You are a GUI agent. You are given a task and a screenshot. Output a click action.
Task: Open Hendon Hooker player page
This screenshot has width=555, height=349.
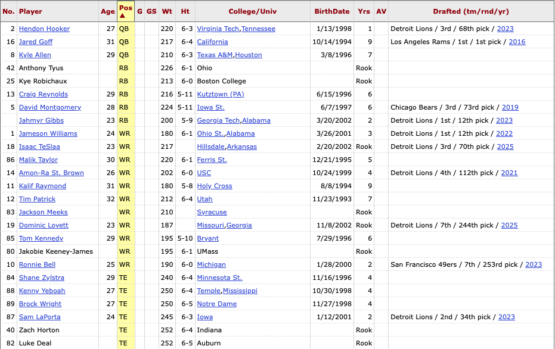coord(44,29)
